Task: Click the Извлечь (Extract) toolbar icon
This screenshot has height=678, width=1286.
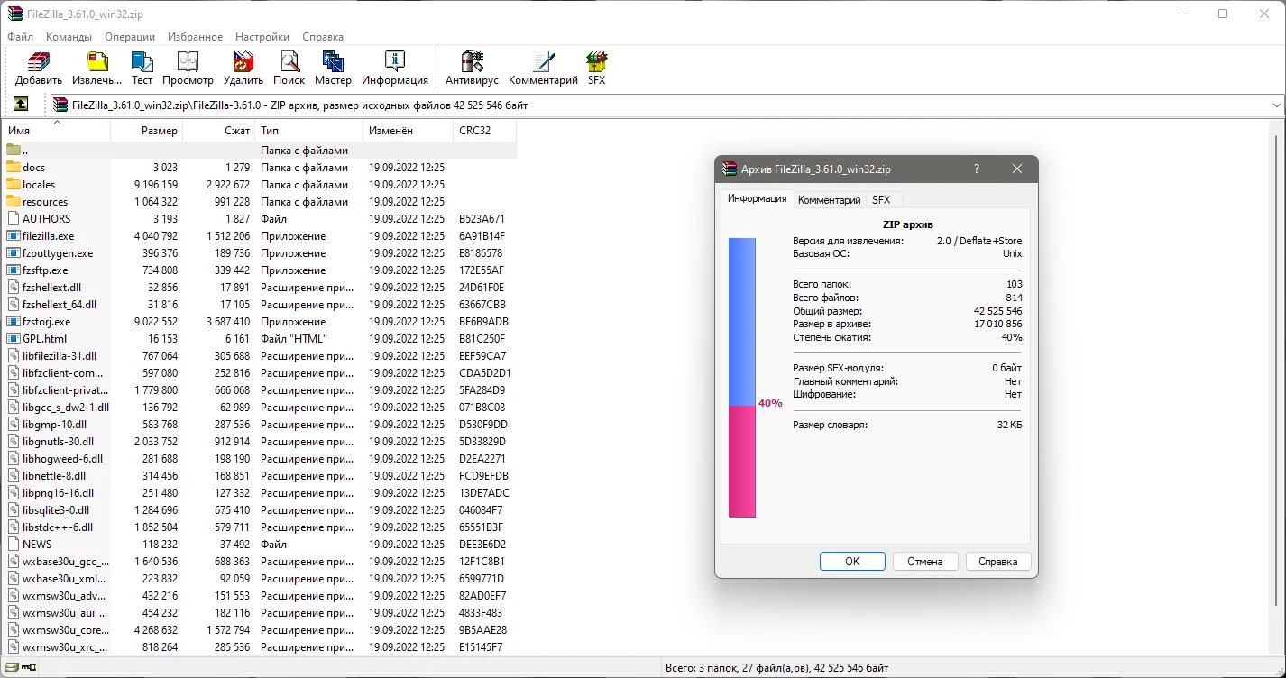Action: 96,61
